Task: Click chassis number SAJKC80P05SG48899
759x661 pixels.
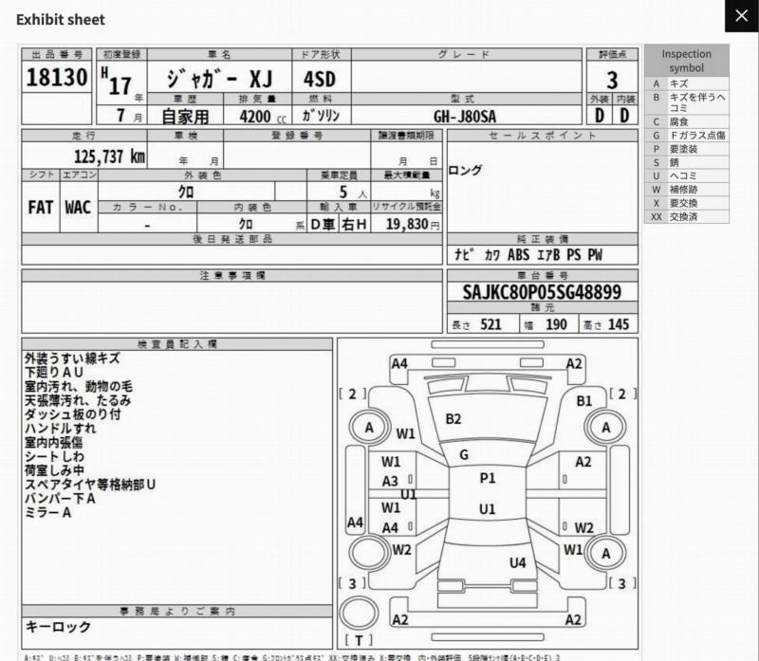Action: point(542,292)
